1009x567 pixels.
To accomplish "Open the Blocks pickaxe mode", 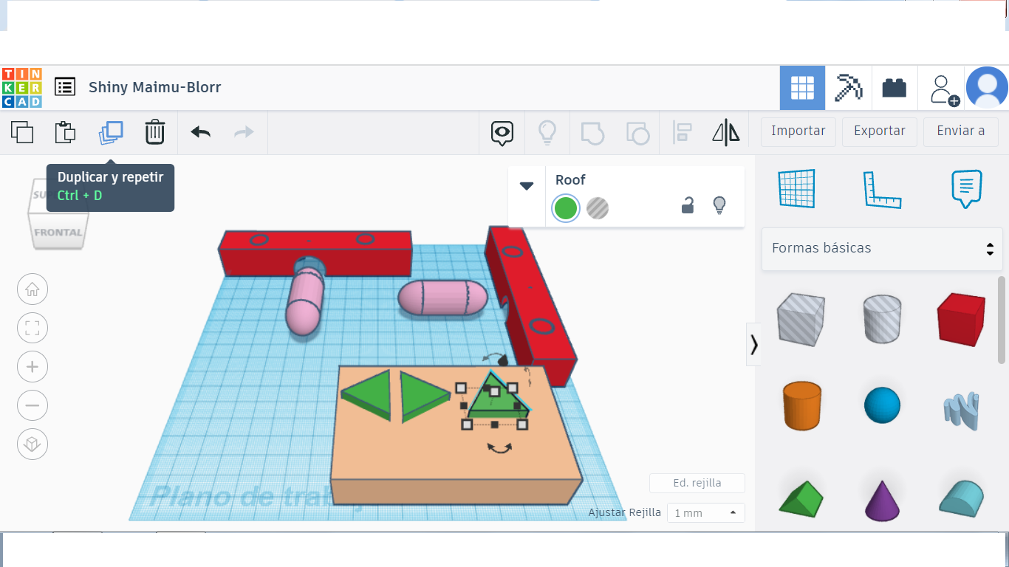I will (848, 88).
